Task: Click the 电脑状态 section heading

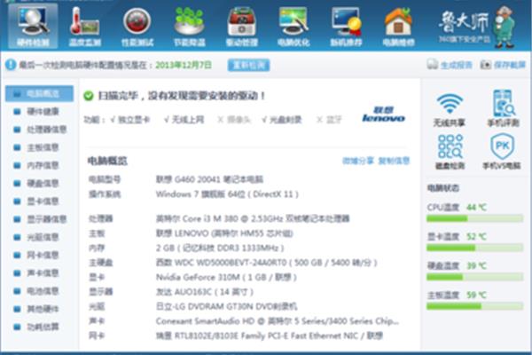Action: (443, 188)
